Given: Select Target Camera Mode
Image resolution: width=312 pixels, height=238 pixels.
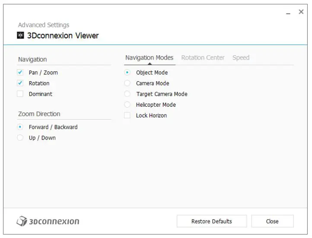Looking at the screenshot, I should point(127,94).
